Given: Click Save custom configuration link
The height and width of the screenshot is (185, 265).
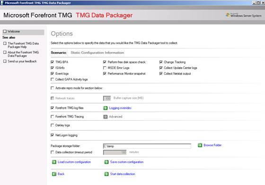Looking at the screenshot, I should pyautogui.click(x=127, y=162).
